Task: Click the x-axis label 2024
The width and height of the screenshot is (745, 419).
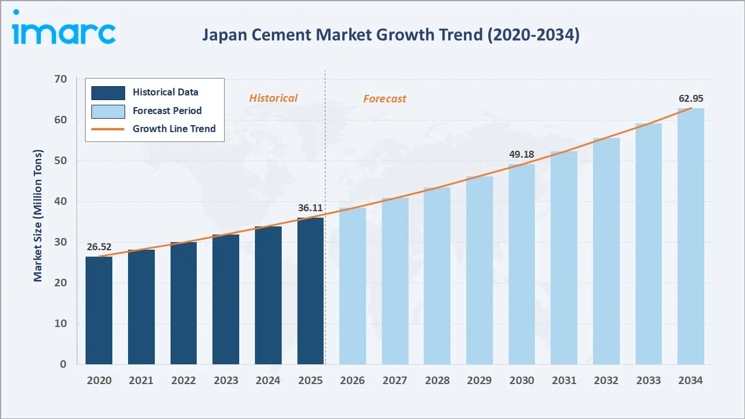Action: (x=268, y=381)
